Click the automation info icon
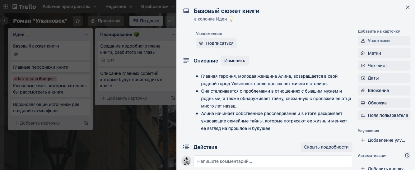The image size is (415, 170). click(x=407, y=155)
